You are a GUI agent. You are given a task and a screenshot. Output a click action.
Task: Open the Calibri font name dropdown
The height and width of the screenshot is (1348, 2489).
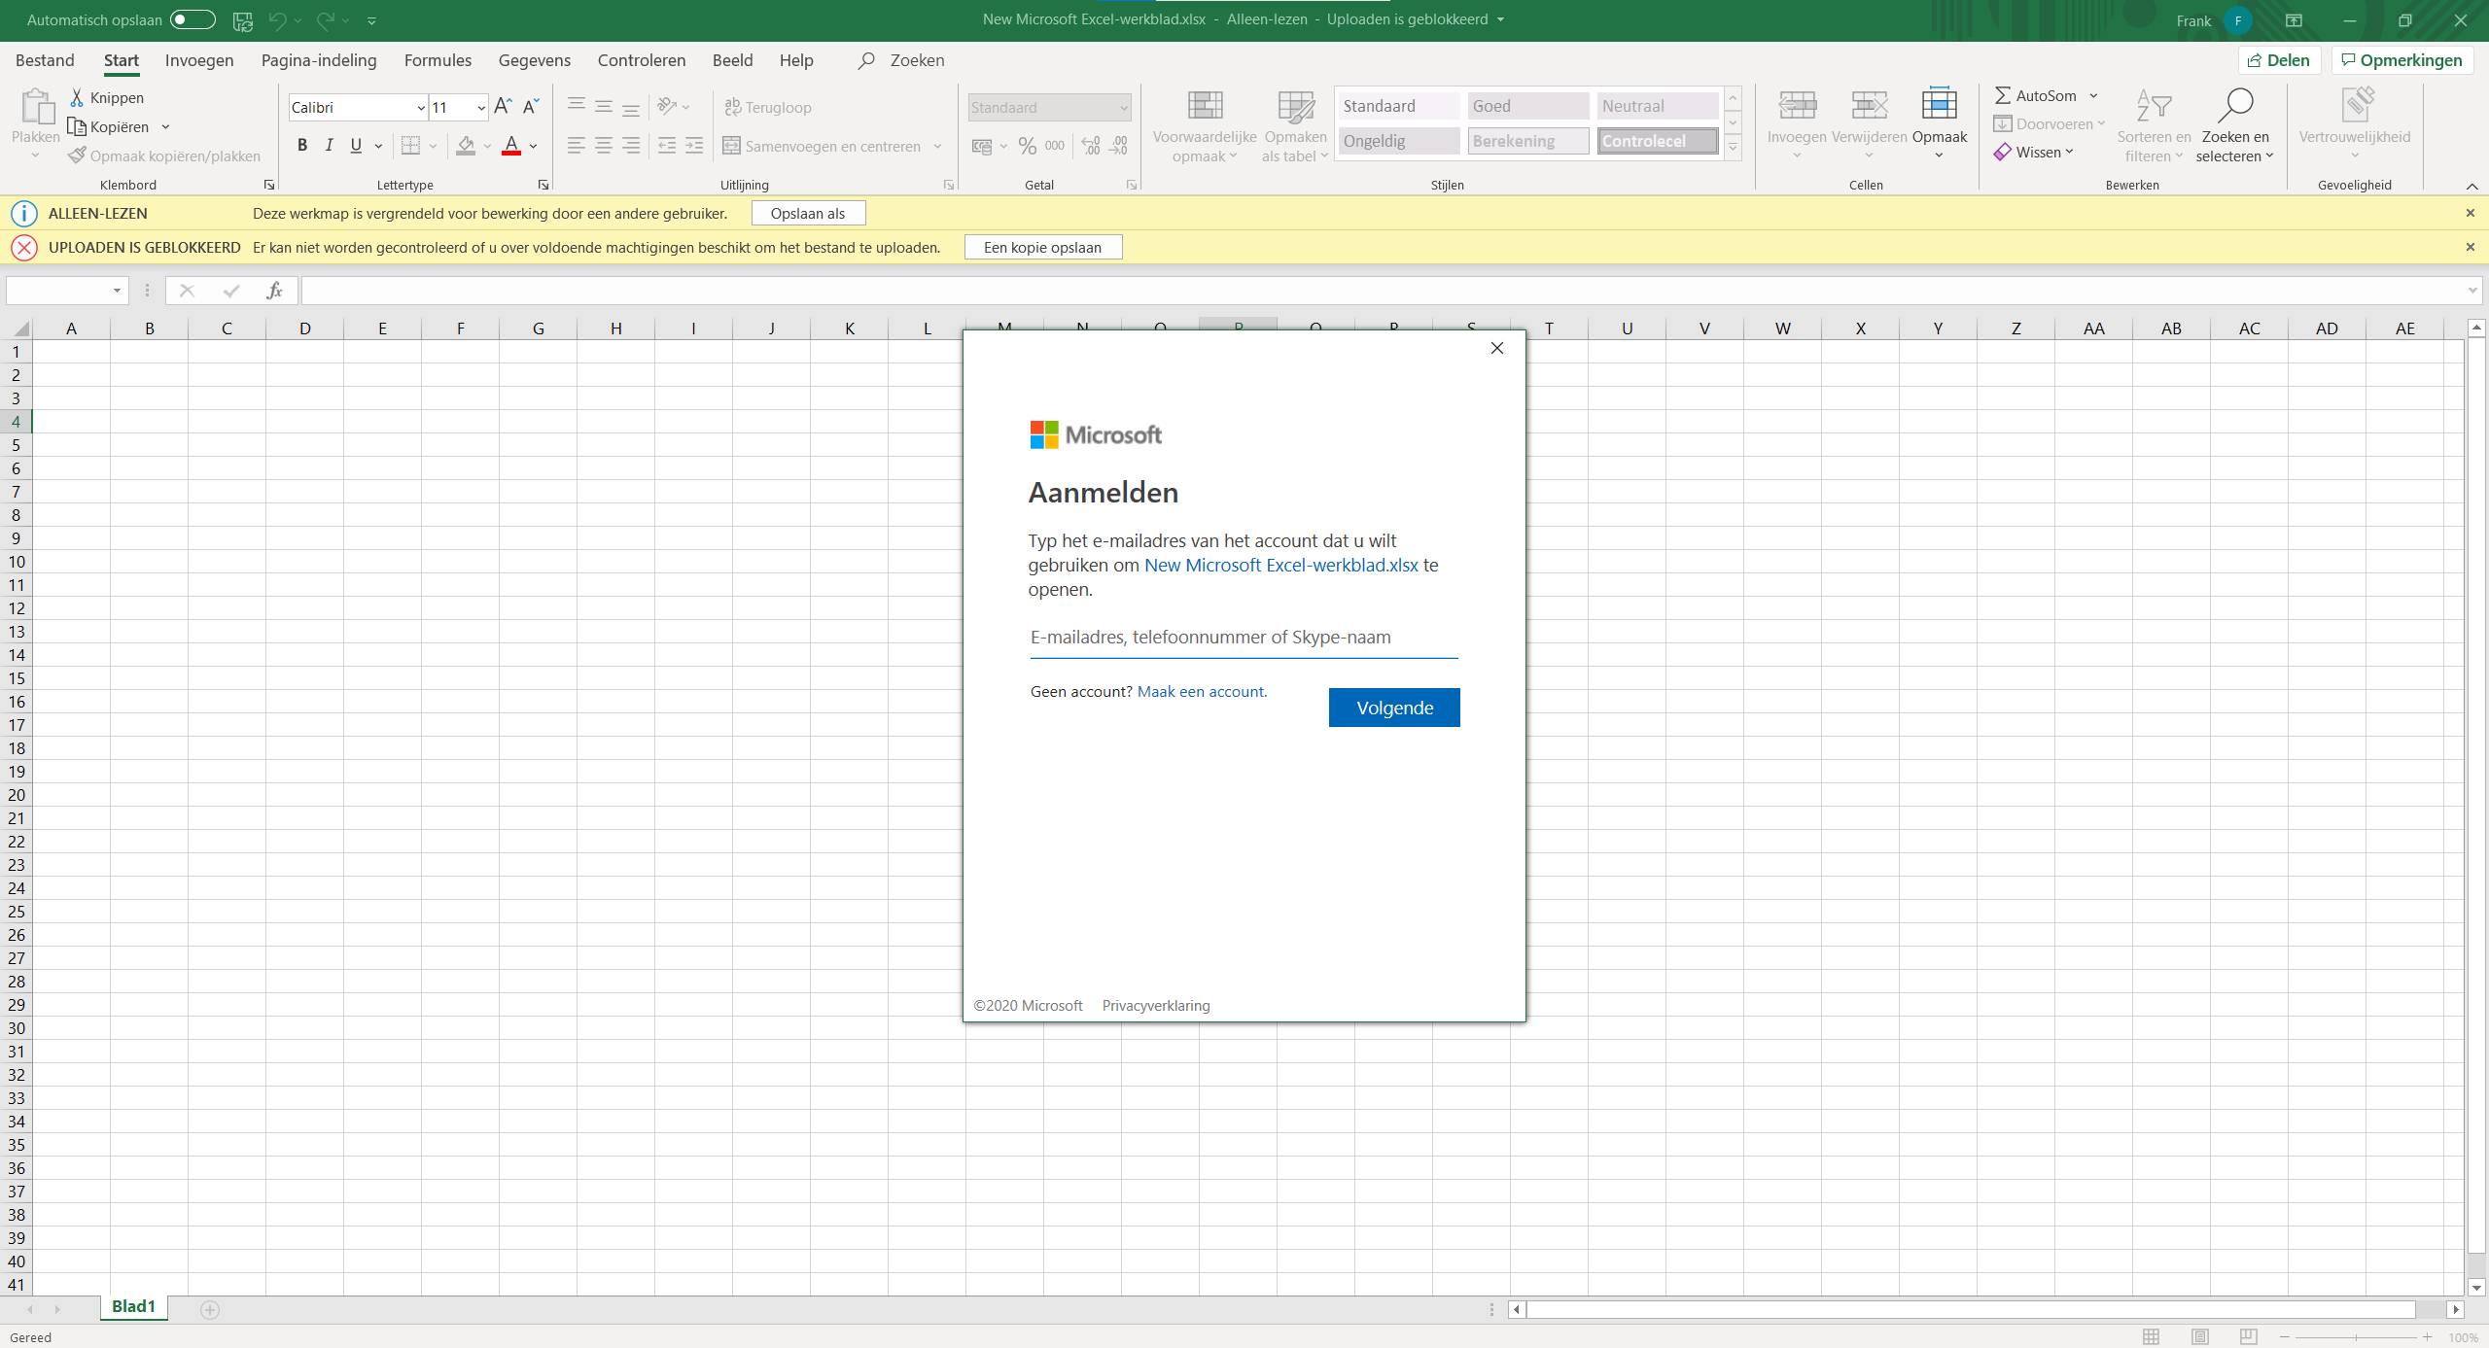coord(421,108)
